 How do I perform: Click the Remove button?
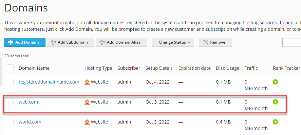215,42
